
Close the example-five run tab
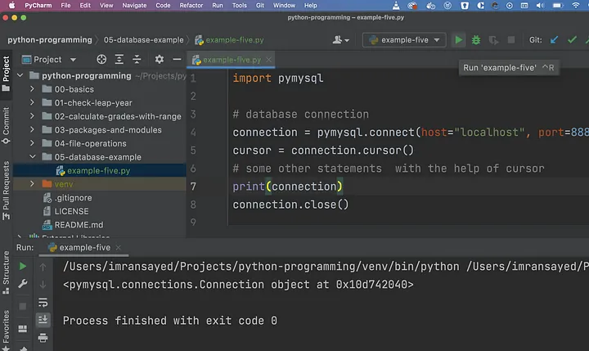[x=119, y=248]
